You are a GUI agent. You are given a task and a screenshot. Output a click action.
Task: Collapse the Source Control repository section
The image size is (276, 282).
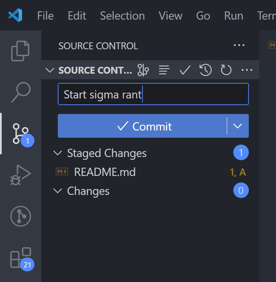[x=50, y=70]
